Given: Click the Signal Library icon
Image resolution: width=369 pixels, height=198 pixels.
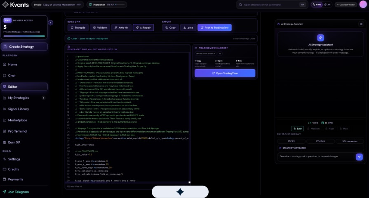Looking at the screenshot, I should coord(5,109).
